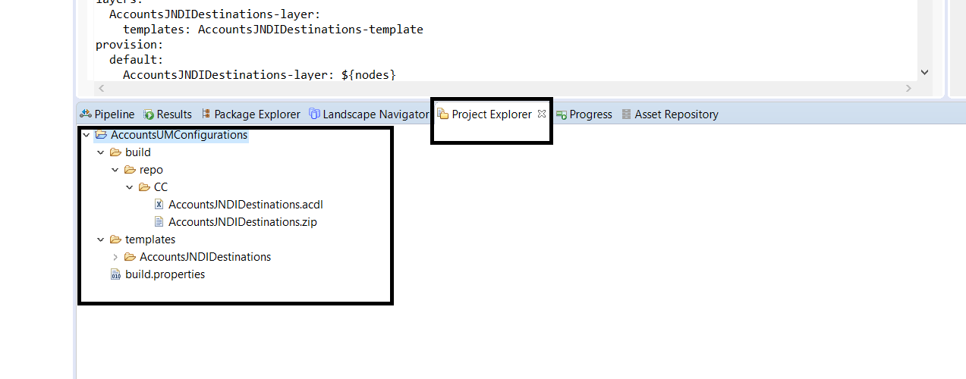Open the Asset Repository tab
The height and width of the screenshot is (379, 966).
pos(669,114)
